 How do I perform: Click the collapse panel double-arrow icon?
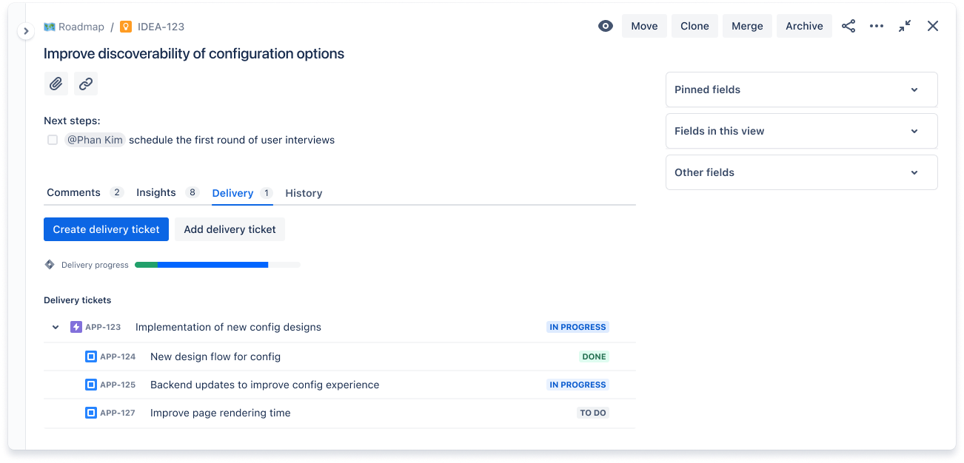pos(904,26)
